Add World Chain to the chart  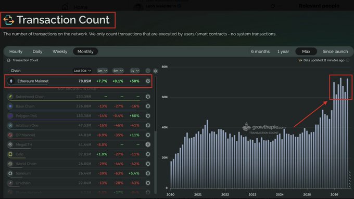coord(148,164)
